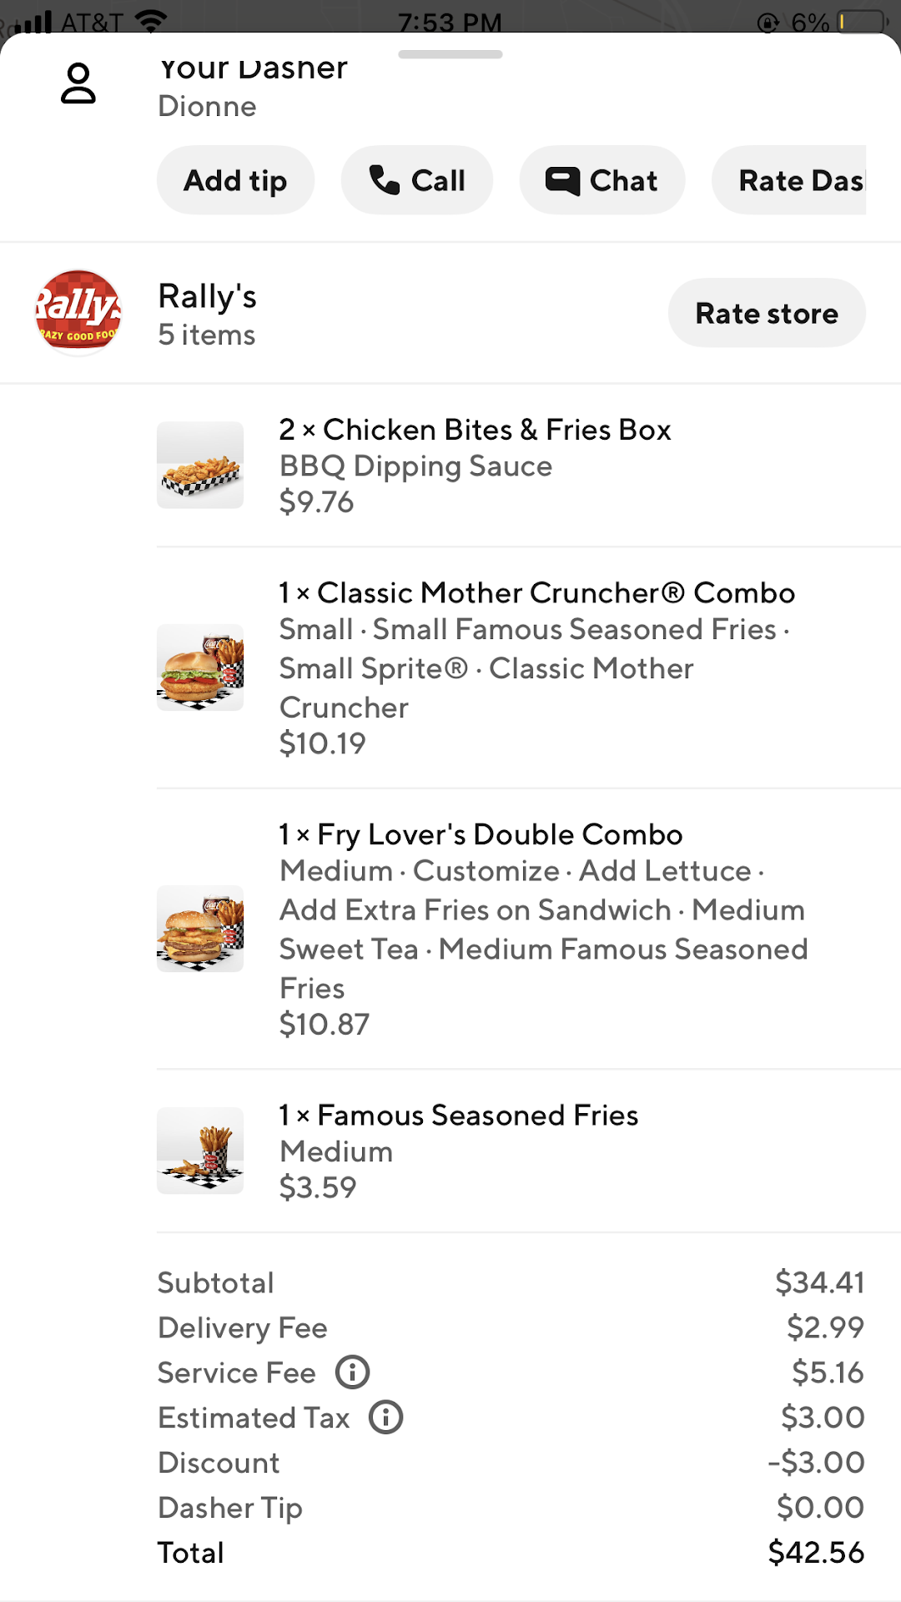Image resolution: width=901 pixels, height=1602 pixels.
Task: Tap the Rally's store name text
Action: click(208, 296)
